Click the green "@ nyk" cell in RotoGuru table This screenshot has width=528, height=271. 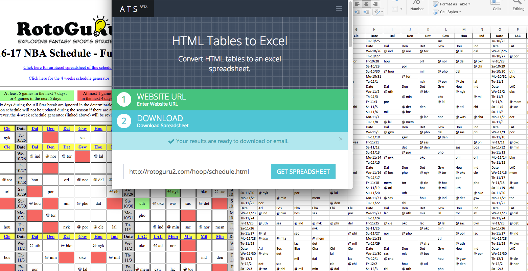173,192
